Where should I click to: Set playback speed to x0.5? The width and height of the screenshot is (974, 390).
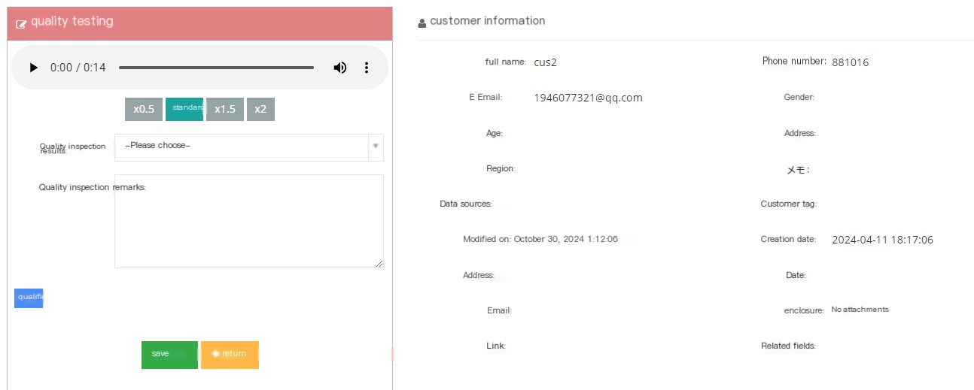pos(144,109)
